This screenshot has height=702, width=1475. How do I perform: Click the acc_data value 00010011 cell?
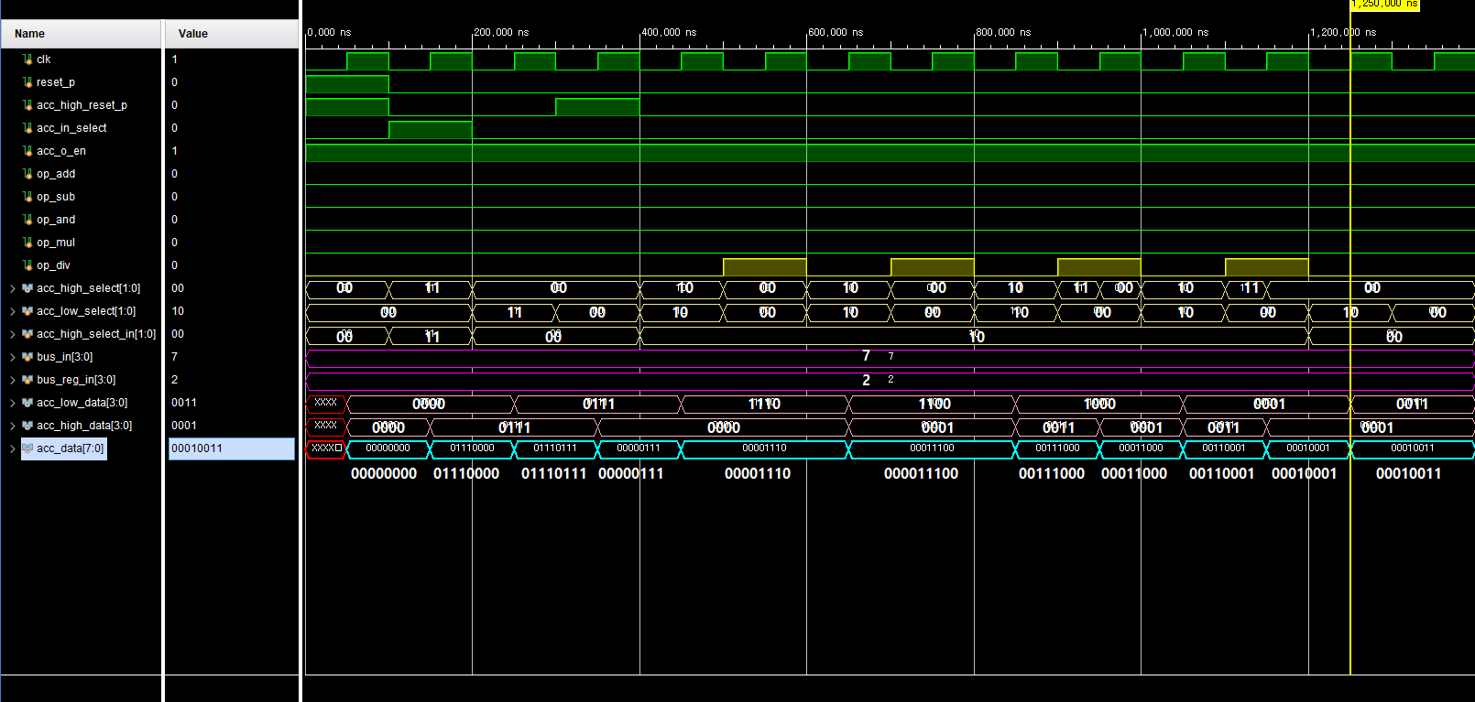pyautogui.click(x=232, y=448)
